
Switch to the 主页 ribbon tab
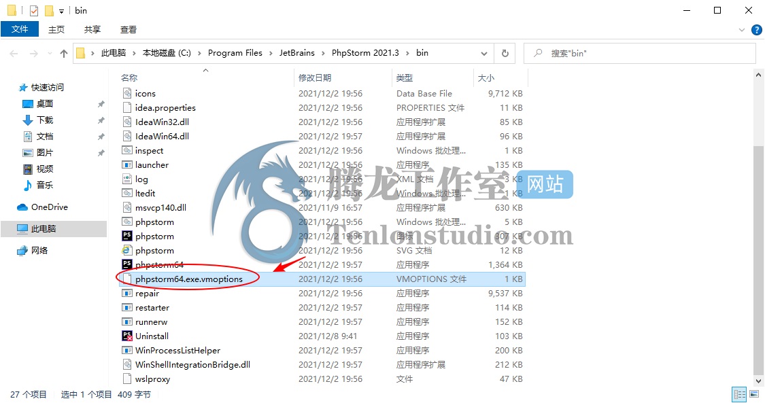[x=56, y=30]
